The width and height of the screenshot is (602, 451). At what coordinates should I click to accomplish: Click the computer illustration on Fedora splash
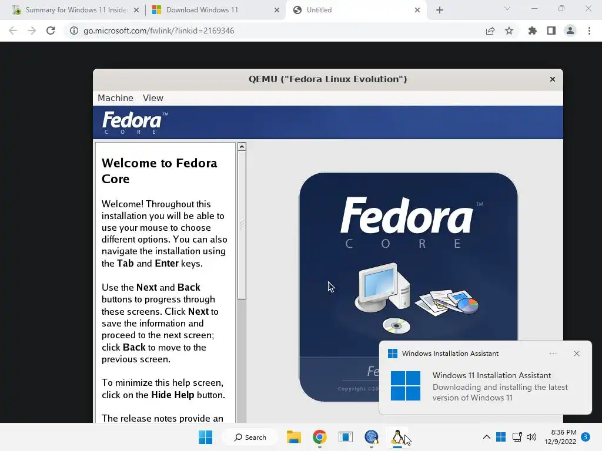click(382, 287)
